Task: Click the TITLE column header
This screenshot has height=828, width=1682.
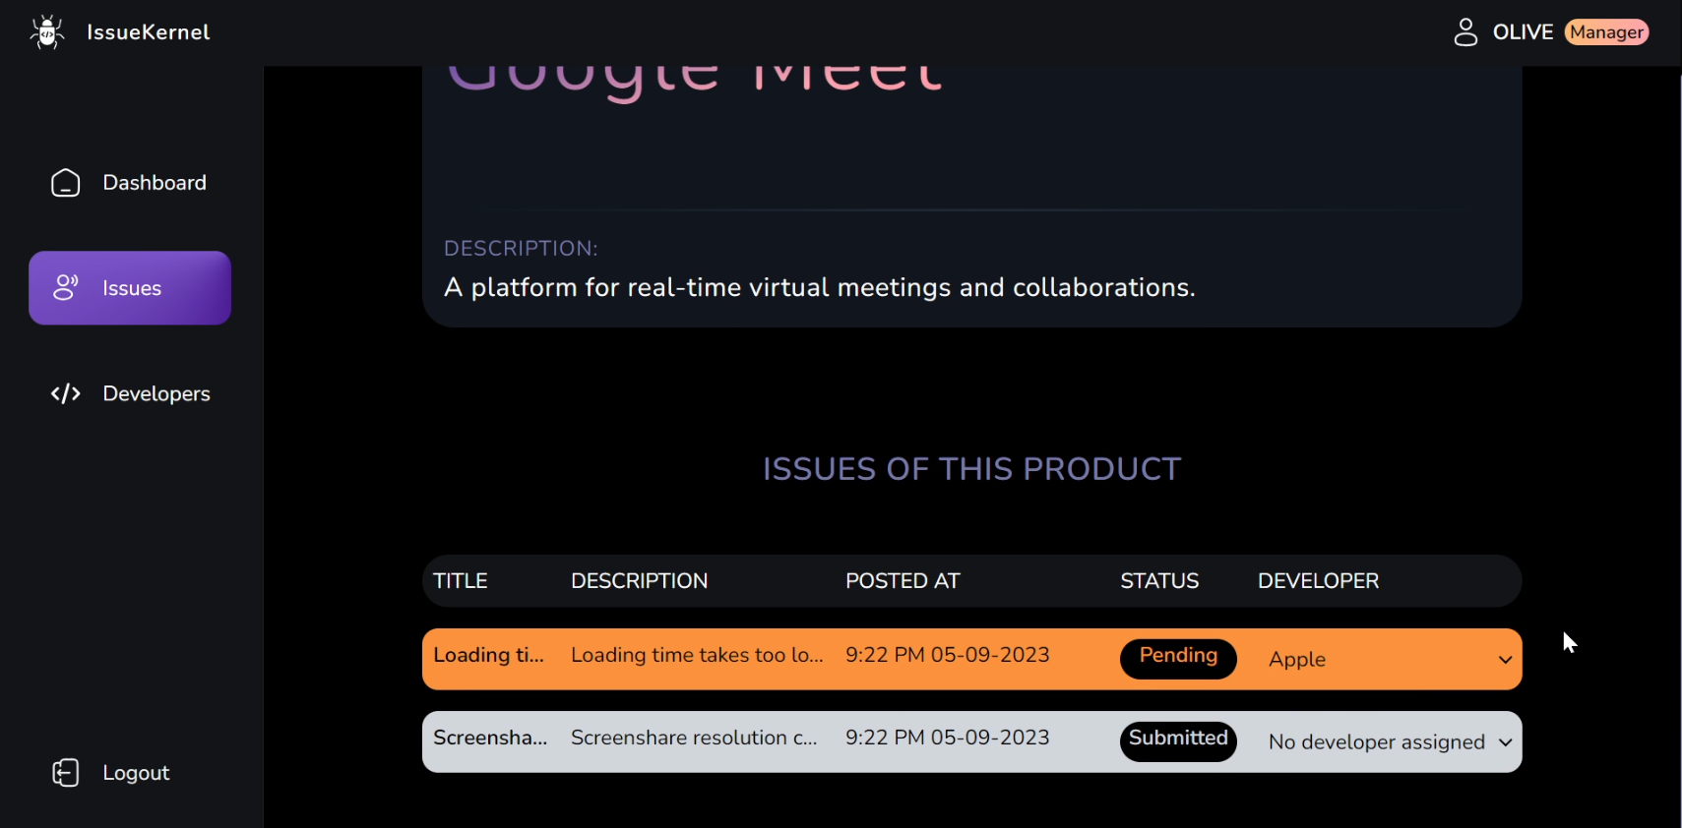Action: [461, 581]
